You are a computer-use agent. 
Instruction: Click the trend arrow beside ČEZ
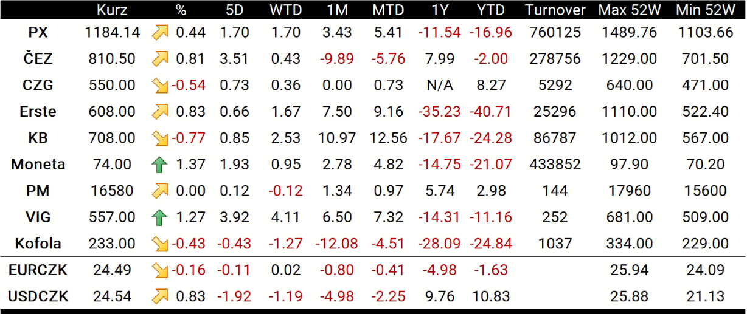tap(161, 59)
